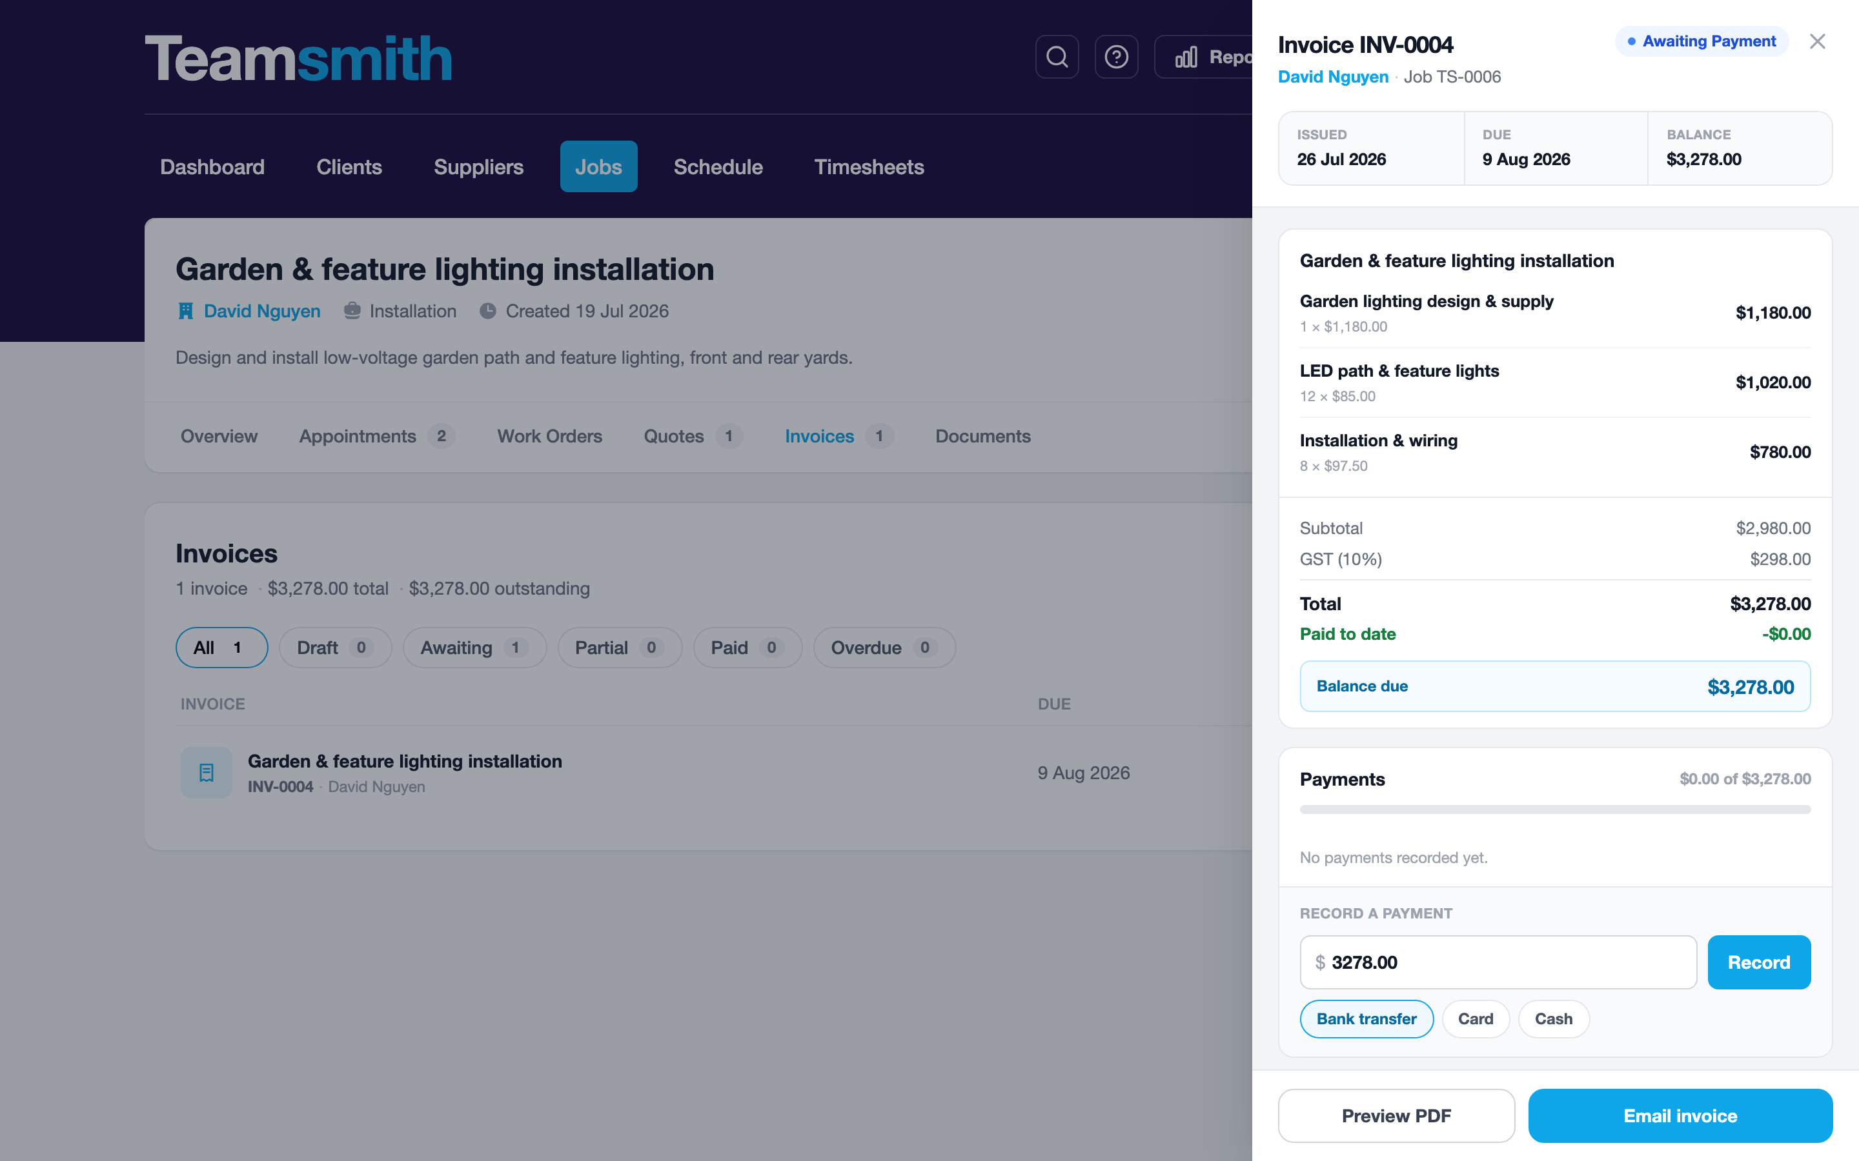1859x1161 pixels.
Task: Click the Garden lighting design & supply line item
Action: tap(1555, 313)
